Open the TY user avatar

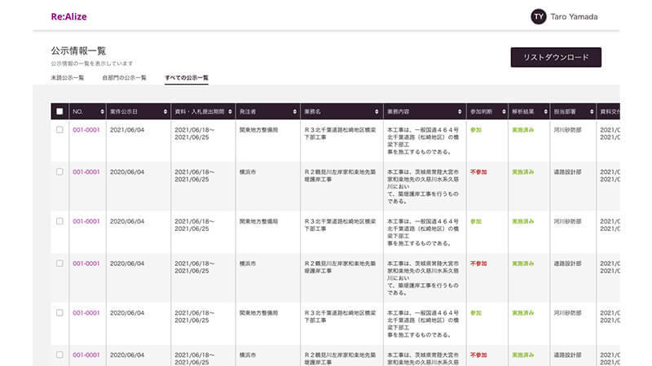tap(539, 16)
